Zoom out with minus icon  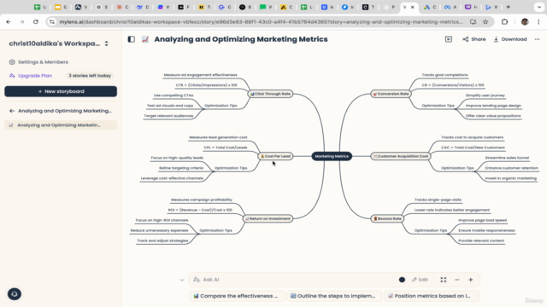pos(457,280)
